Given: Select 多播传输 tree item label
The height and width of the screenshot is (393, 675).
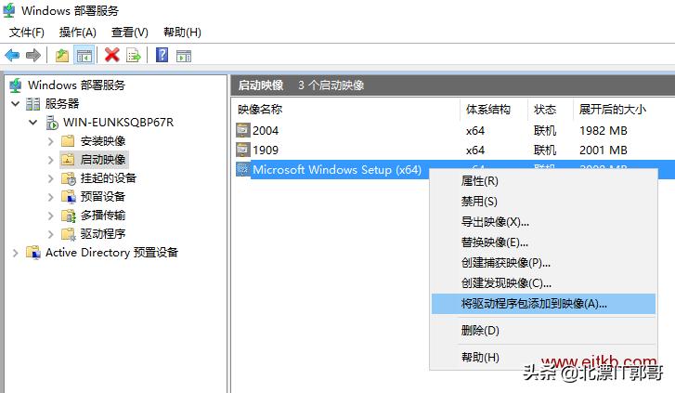Looking at the screenshot, I should point(103,216).
